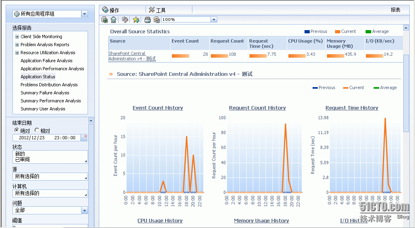The image size is (415, 228).
Task: Select 已审阅 in the 状态 list
Action: [x=22, y=159]
